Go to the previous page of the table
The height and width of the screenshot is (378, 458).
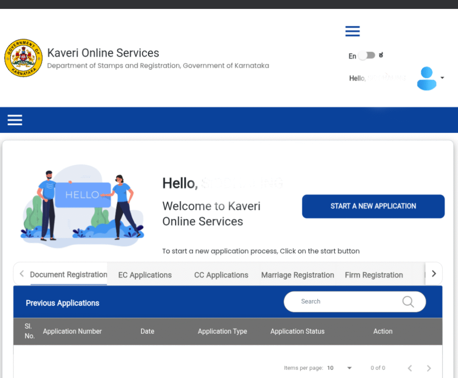(410, 368)
